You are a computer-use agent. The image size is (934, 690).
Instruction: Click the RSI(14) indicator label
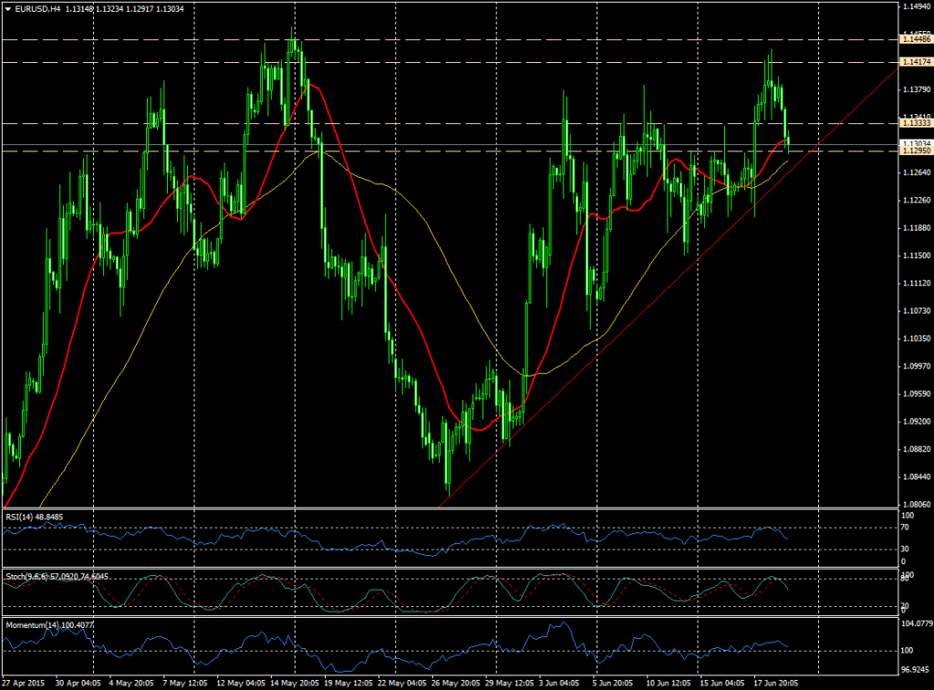tap(22, 516)
